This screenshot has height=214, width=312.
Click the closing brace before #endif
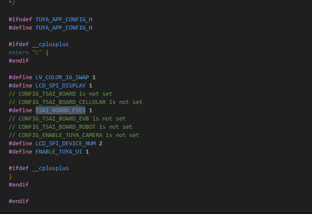(10, 177)
